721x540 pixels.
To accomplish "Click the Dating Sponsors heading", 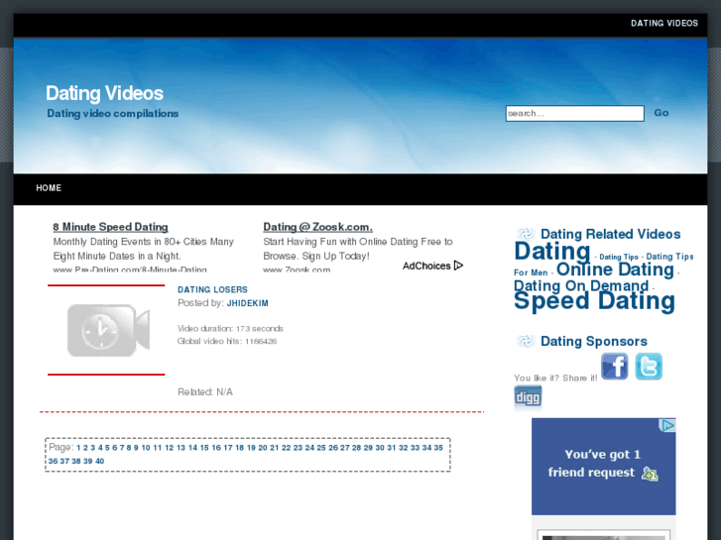I will (594, 342).
